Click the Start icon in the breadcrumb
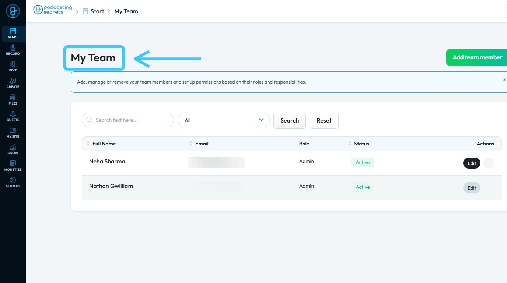The width and height of the screenshot is (507, 283). click(x=85, y=11)
